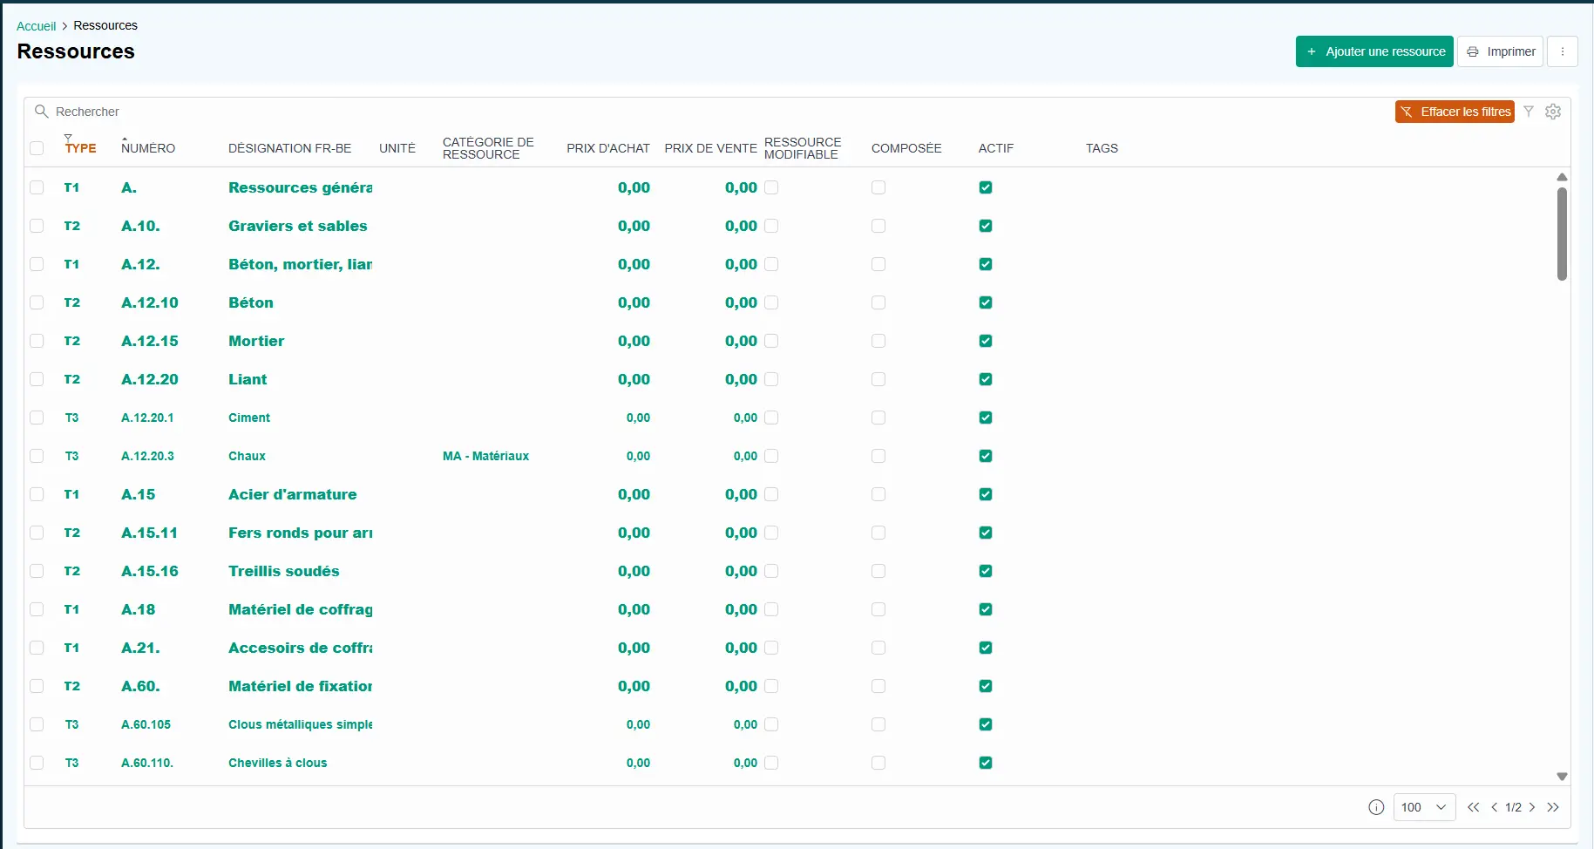Uncheck Actif for Chaux row
1594x849 pixels.
click(x=986, y=456)
